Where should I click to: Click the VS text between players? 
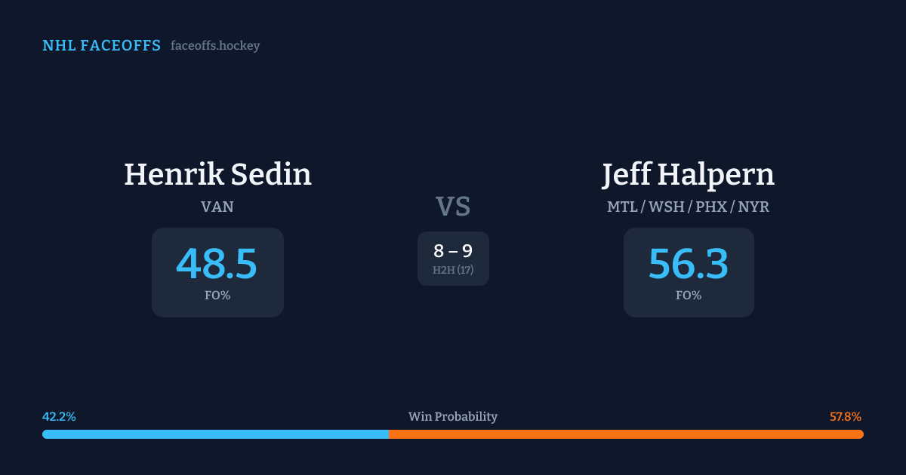453,207
